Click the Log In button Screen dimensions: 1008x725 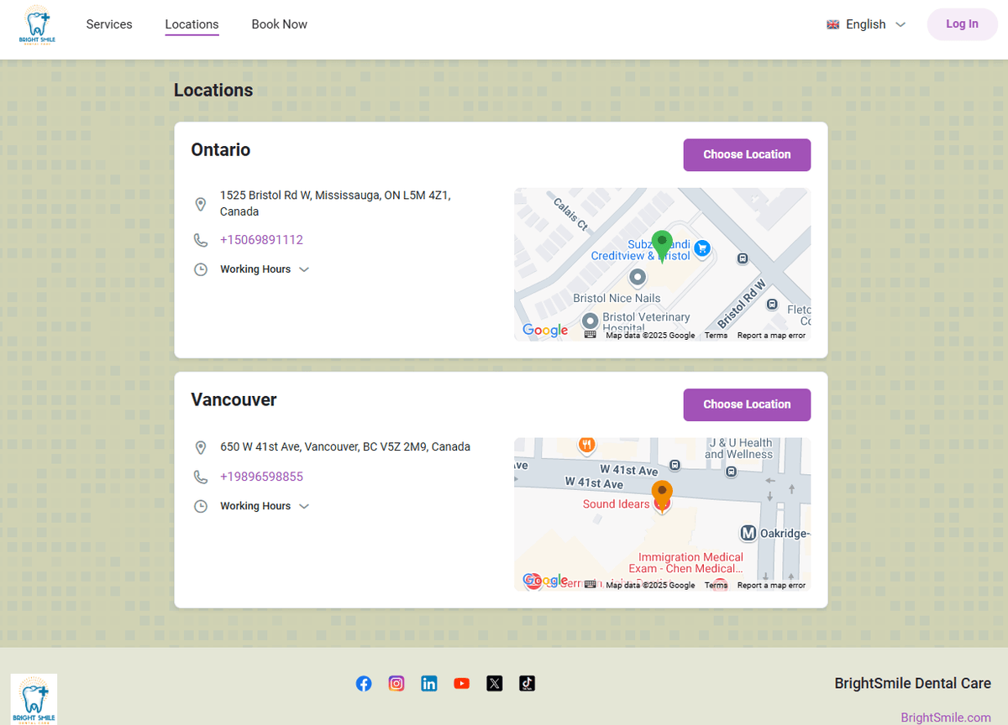tap(962, 24)
